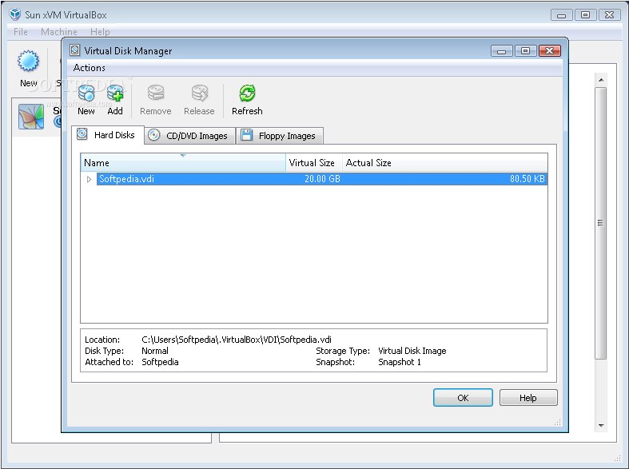Click the Virtual Disk Image storage type value
629x469 pixels.
click(412, 351)
